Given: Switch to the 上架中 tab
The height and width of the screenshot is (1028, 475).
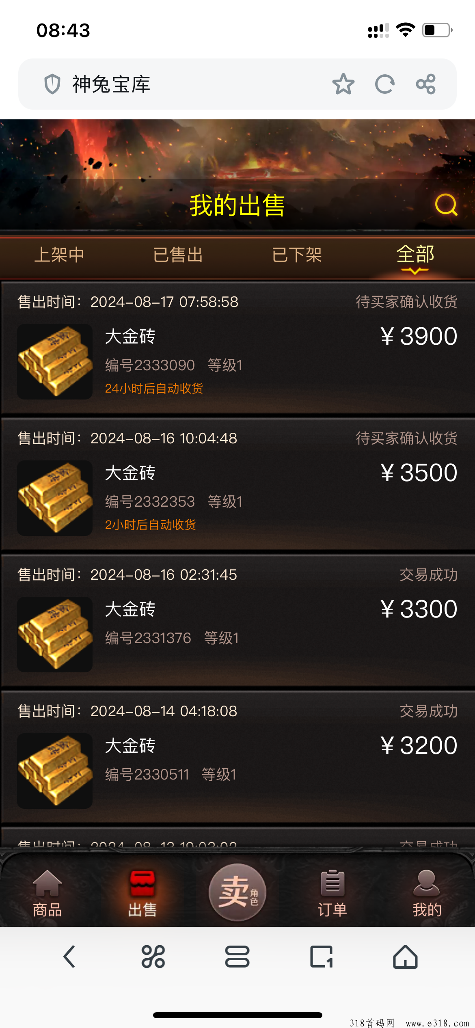Looking at the screenshot, I should [59, 255].
